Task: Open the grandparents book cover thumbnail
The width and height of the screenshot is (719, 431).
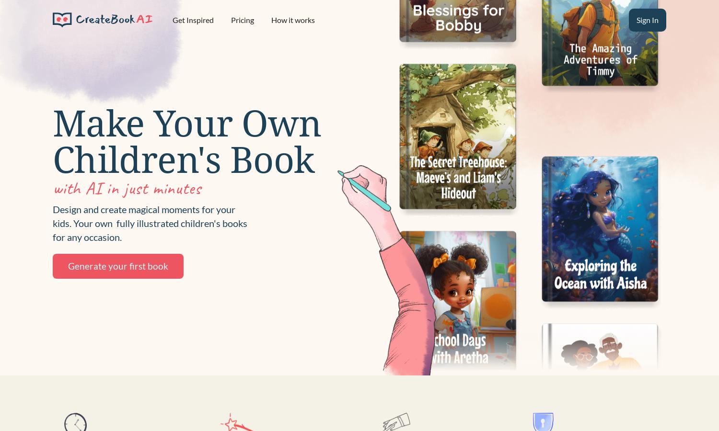Action: click(x=600, y=347)
